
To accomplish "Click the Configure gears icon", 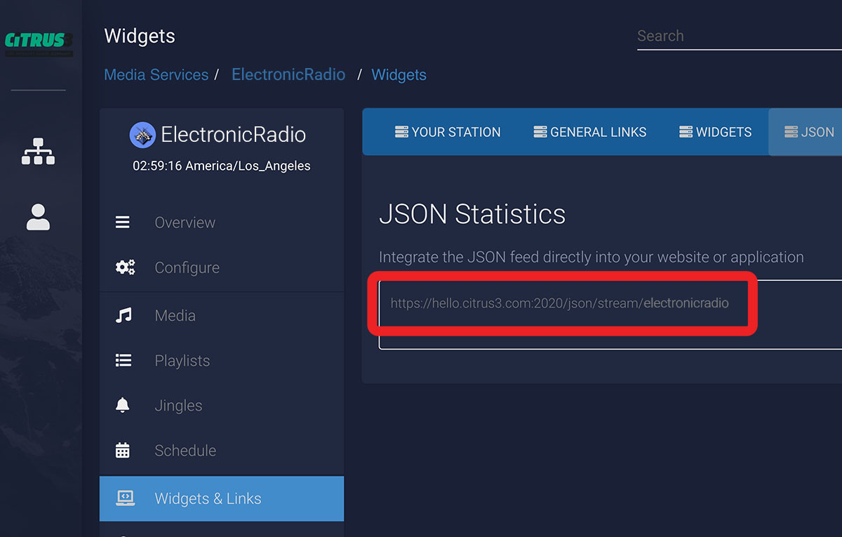I will click(x=125, y=267).
